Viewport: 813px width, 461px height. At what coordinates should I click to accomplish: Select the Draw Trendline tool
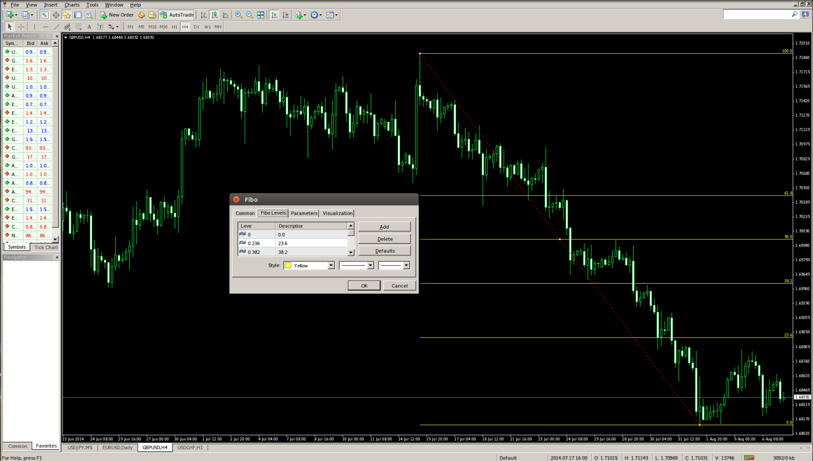click(x=56, y=27)
